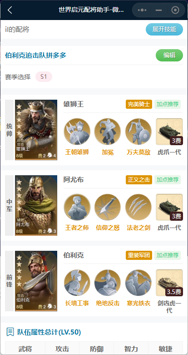Select the 绝地反击 skill icon

point(108,283)
